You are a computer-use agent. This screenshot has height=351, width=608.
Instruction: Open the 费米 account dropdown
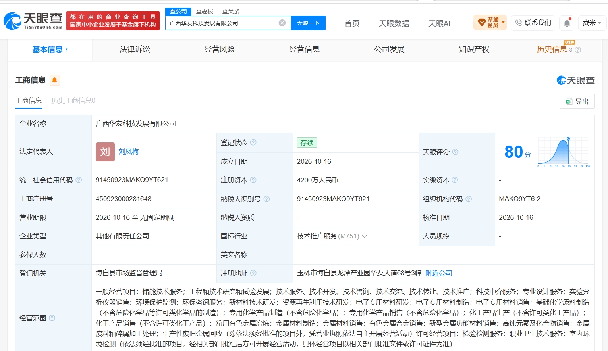point(592,23)
